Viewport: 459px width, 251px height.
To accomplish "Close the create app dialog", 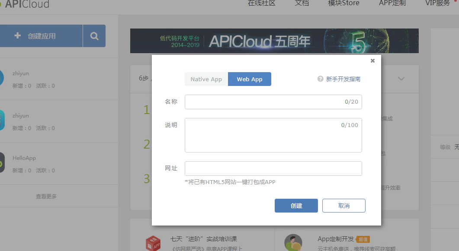I will [372, 60].
